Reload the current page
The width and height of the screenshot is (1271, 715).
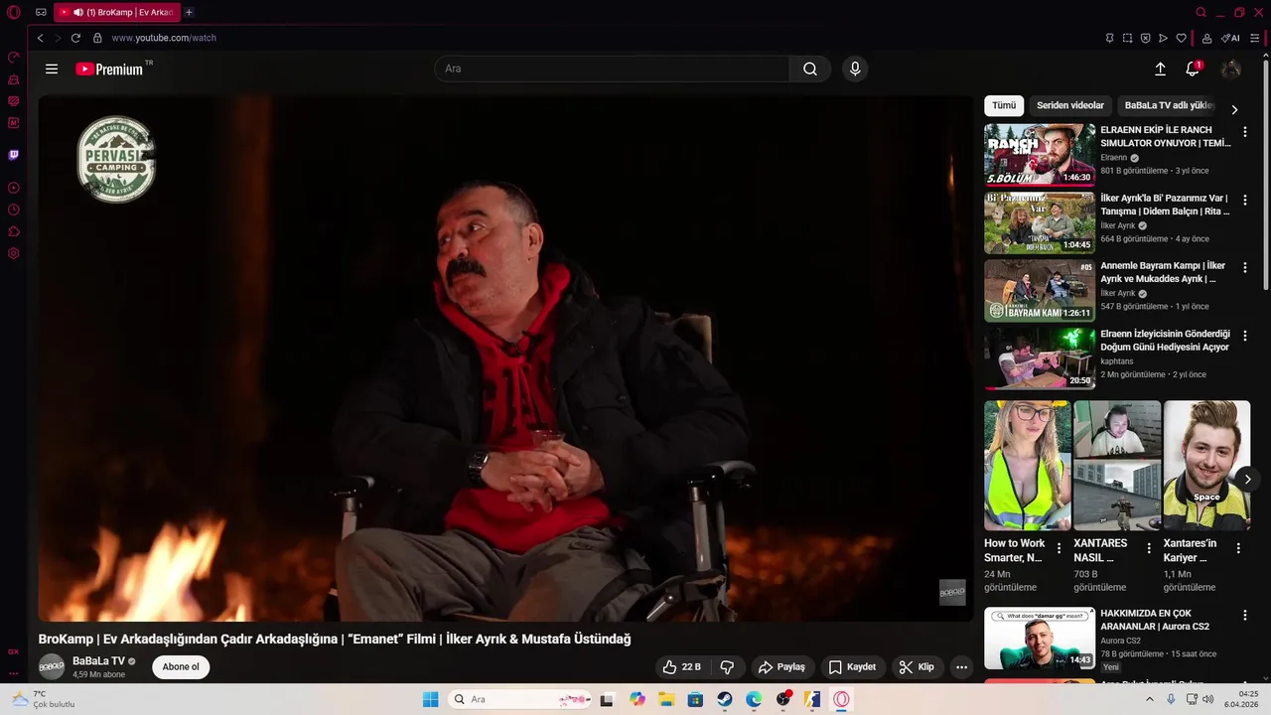click(75, 38)
